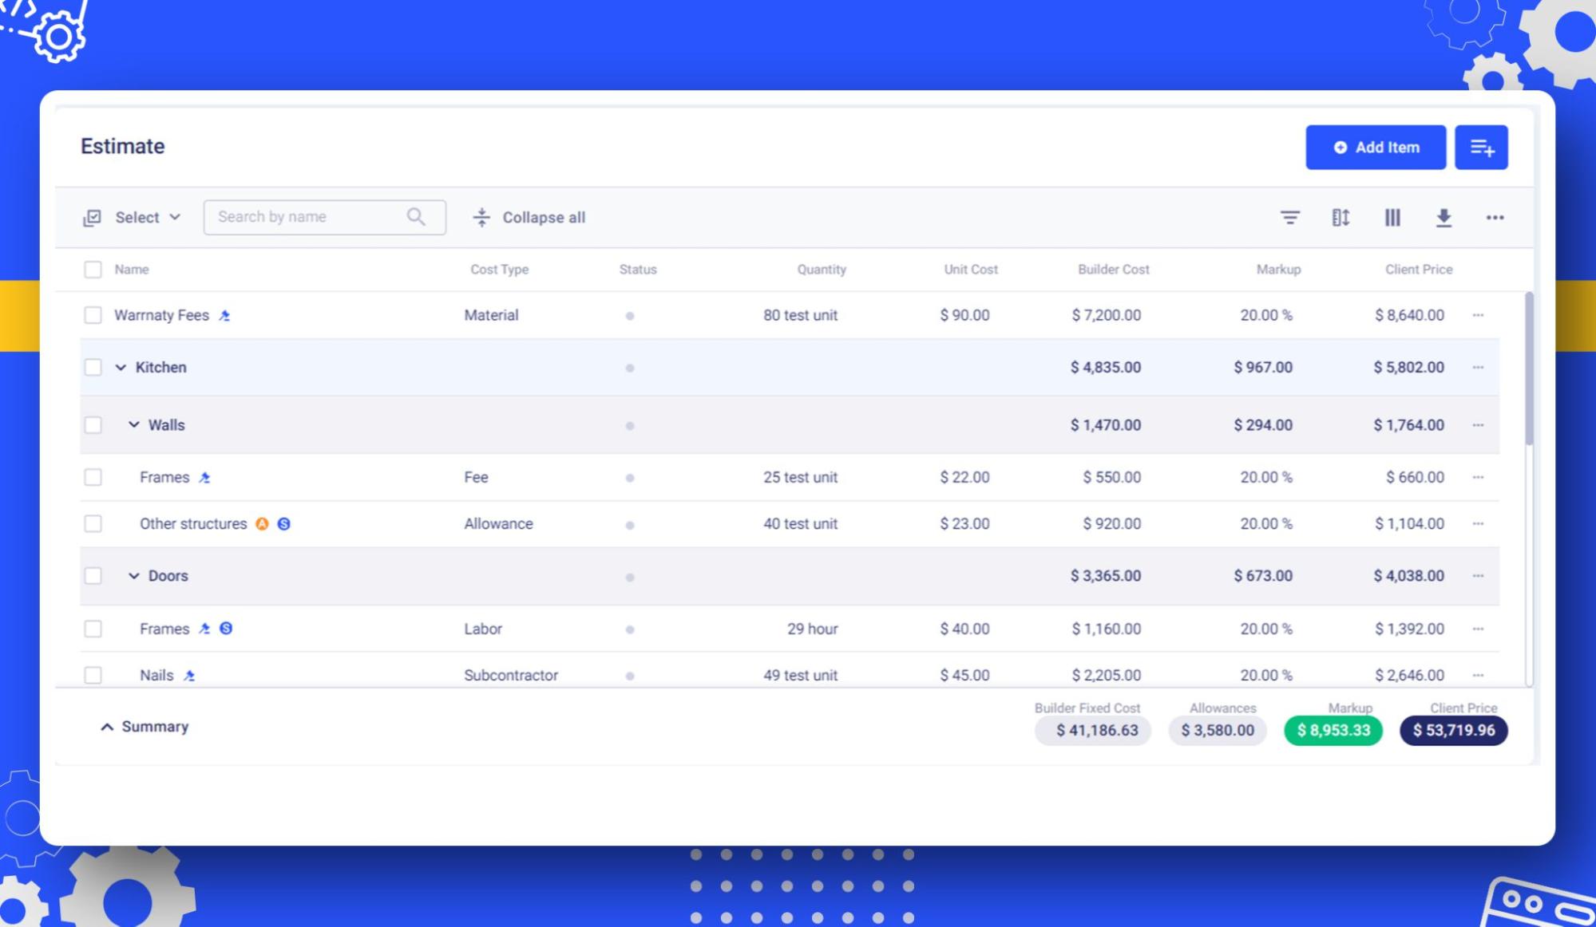Click the row height adjust icon
The width and height of the screenshot is (1596, 927).
(x=1341, y=217)
